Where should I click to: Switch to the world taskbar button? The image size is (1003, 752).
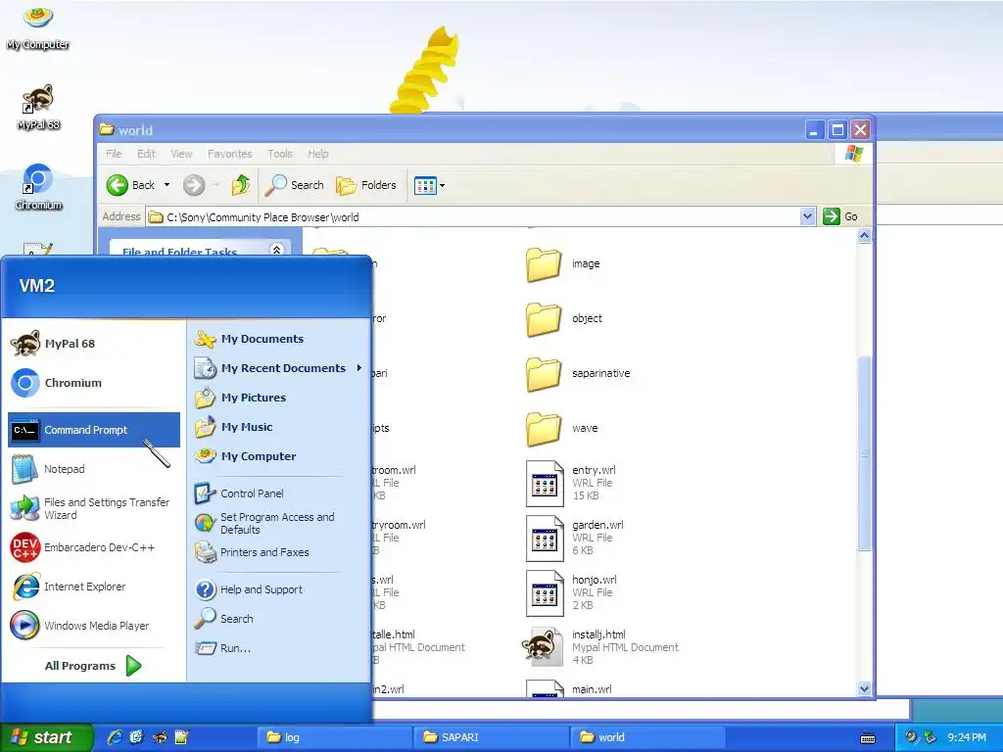click(647, 737)
